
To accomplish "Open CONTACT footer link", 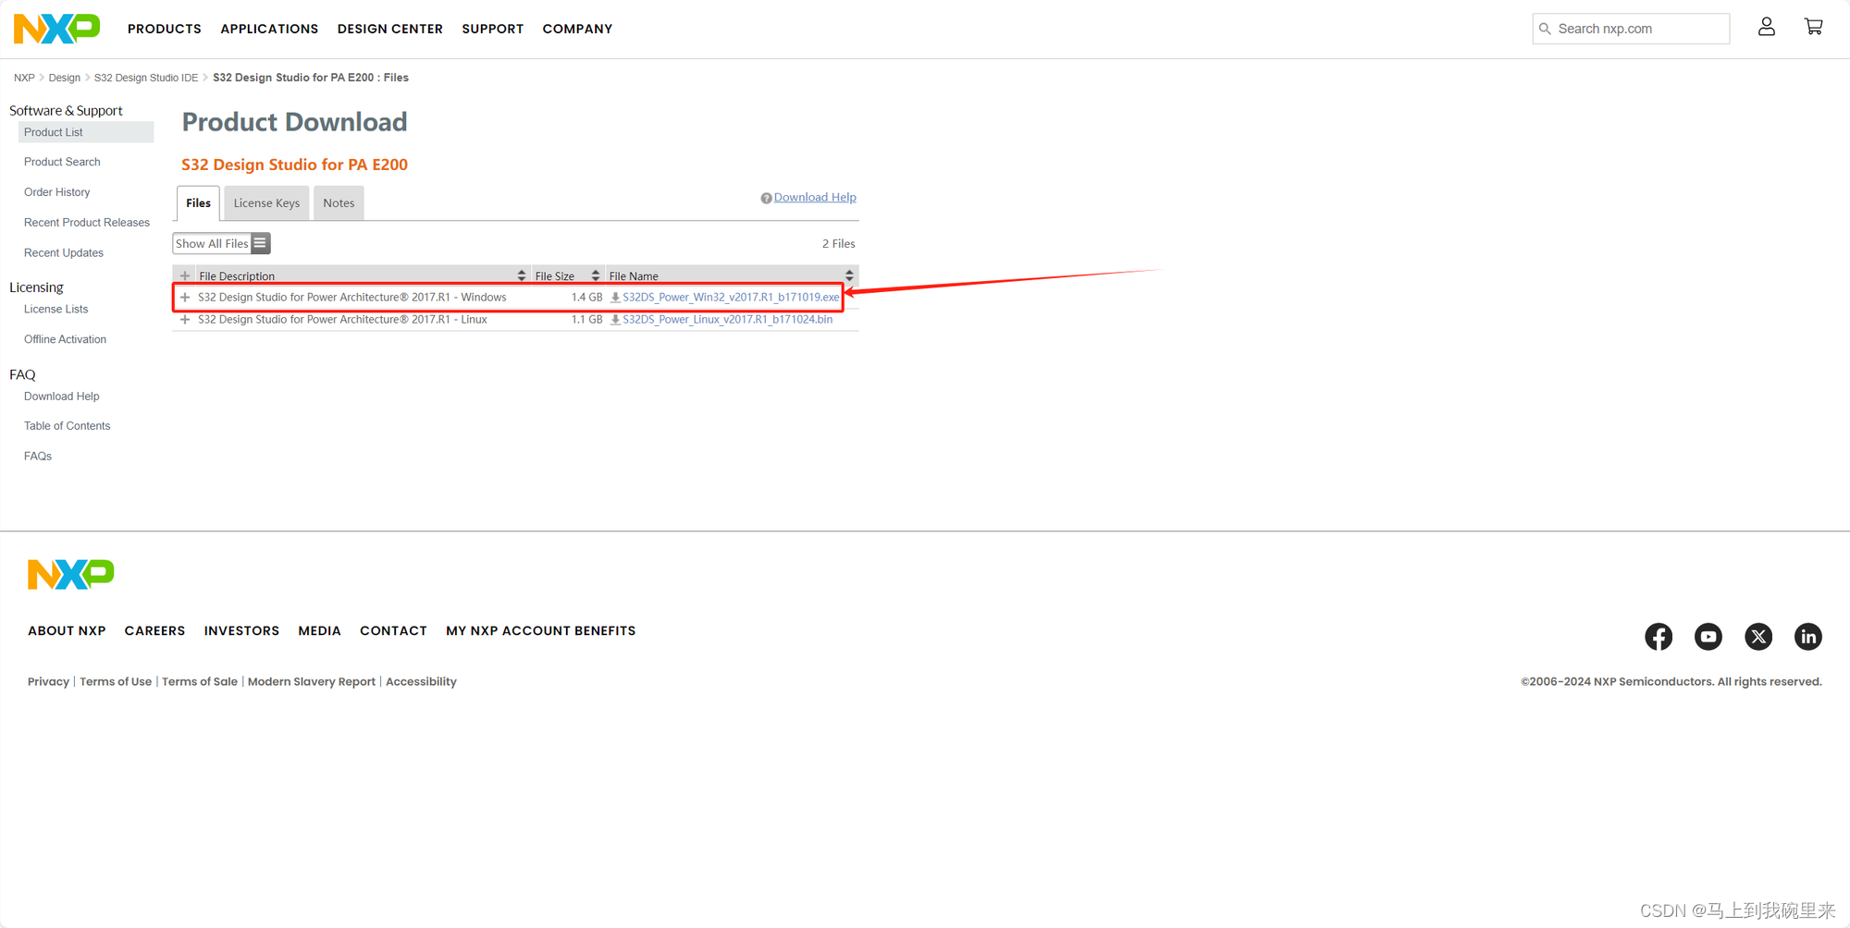I will tap(393, 631).
